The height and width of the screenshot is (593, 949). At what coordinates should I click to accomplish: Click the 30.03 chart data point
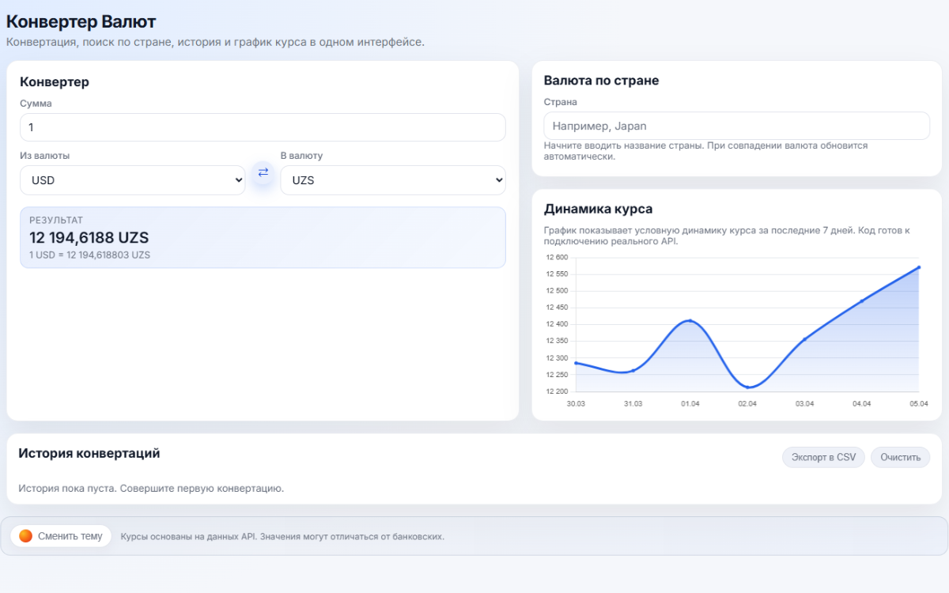tap(576, 363)
